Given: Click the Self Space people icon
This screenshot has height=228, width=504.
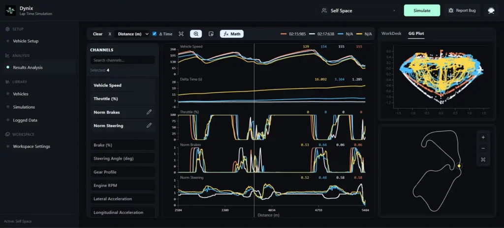Looking at the screenshot, I should (324, 11).
